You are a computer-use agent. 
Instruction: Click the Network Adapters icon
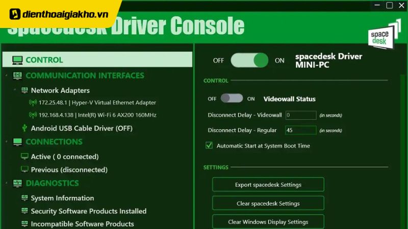[x=24, y=91]
